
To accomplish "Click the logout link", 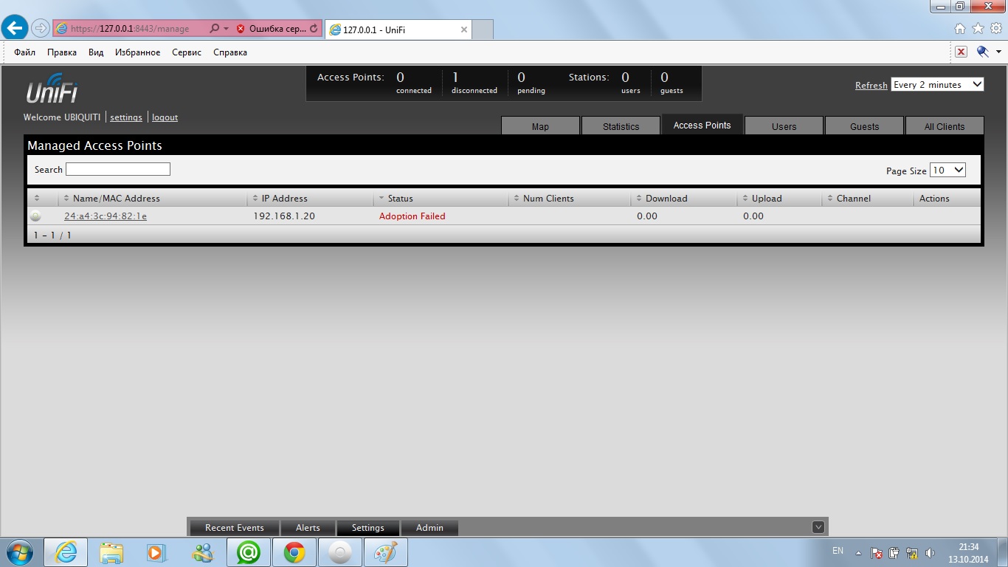I will coord(165,117).
